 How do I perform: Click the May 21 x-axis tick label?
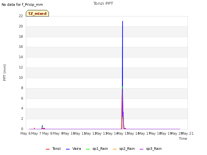[x=188, y=133]
